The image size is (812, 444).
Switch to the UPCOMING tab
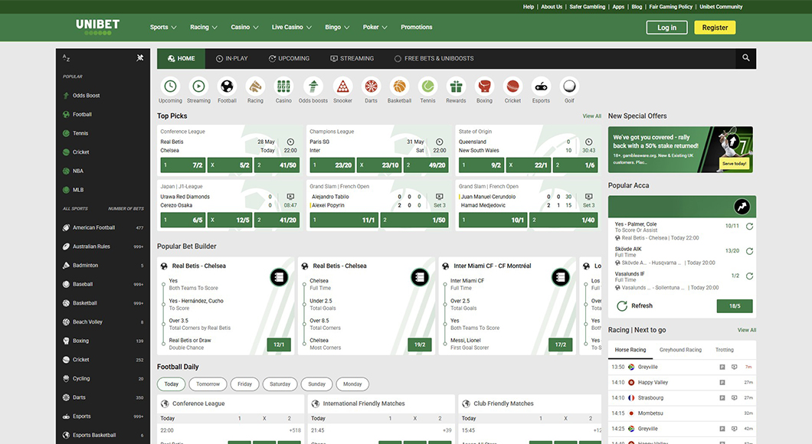289,58
